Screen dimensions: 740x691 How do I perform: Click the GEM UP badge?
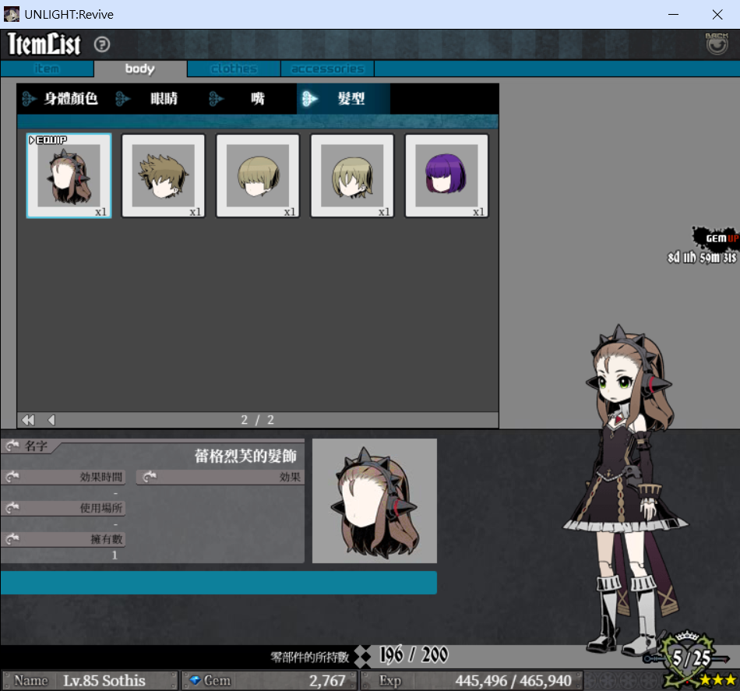pyautogui.click(x=715, y=238)
